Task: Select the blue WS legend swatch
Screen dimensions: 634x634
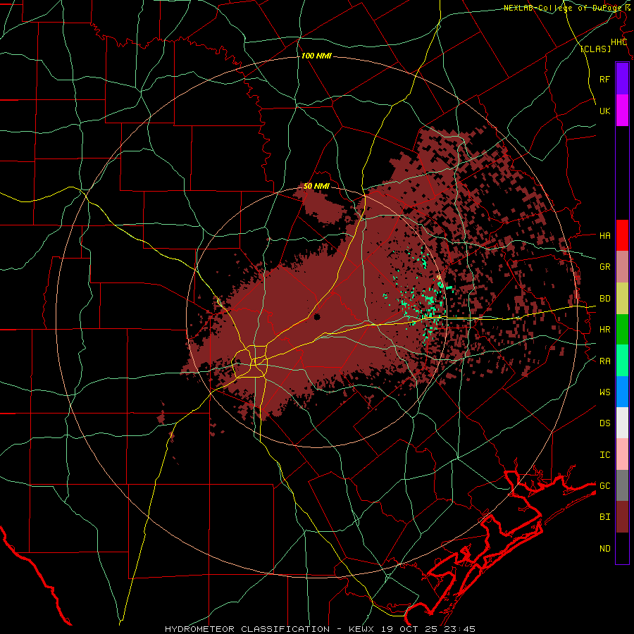Action: pyautogui.click(x=622, y=392)
